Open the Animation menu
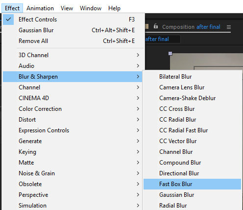This screenshot has height=210, width=243. coord(40,8)
